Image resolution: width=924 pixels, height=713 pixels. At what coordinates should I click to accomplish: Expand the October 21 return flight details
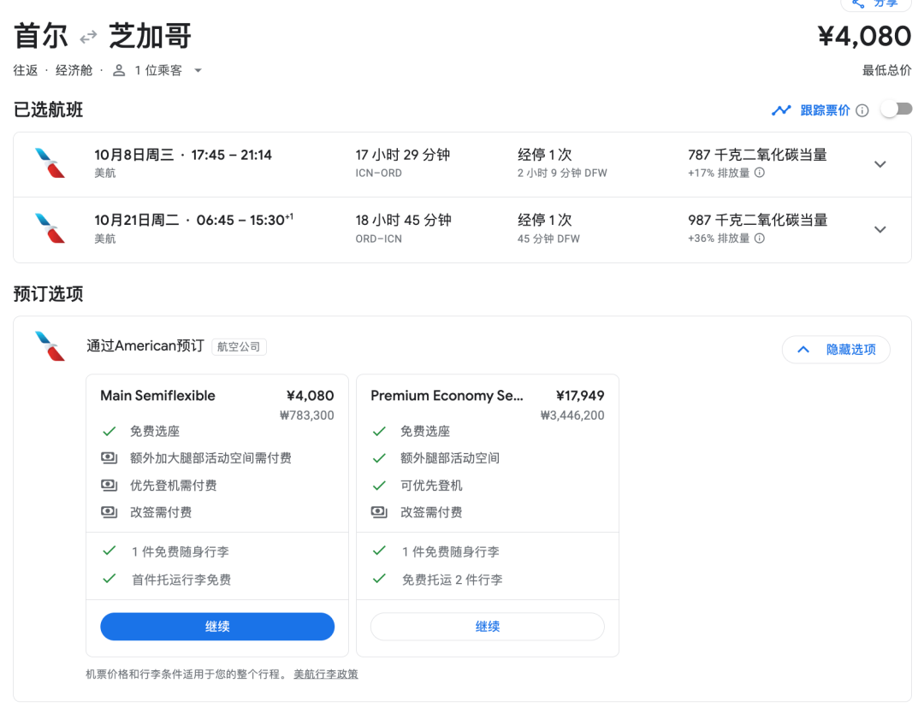pyautogui.click(x=880, y=229)
